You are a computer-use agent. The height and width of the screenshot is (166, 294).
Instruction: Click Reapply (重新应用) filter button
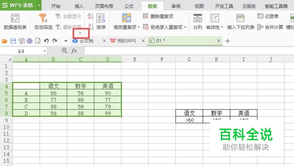(x=68, y=27)
